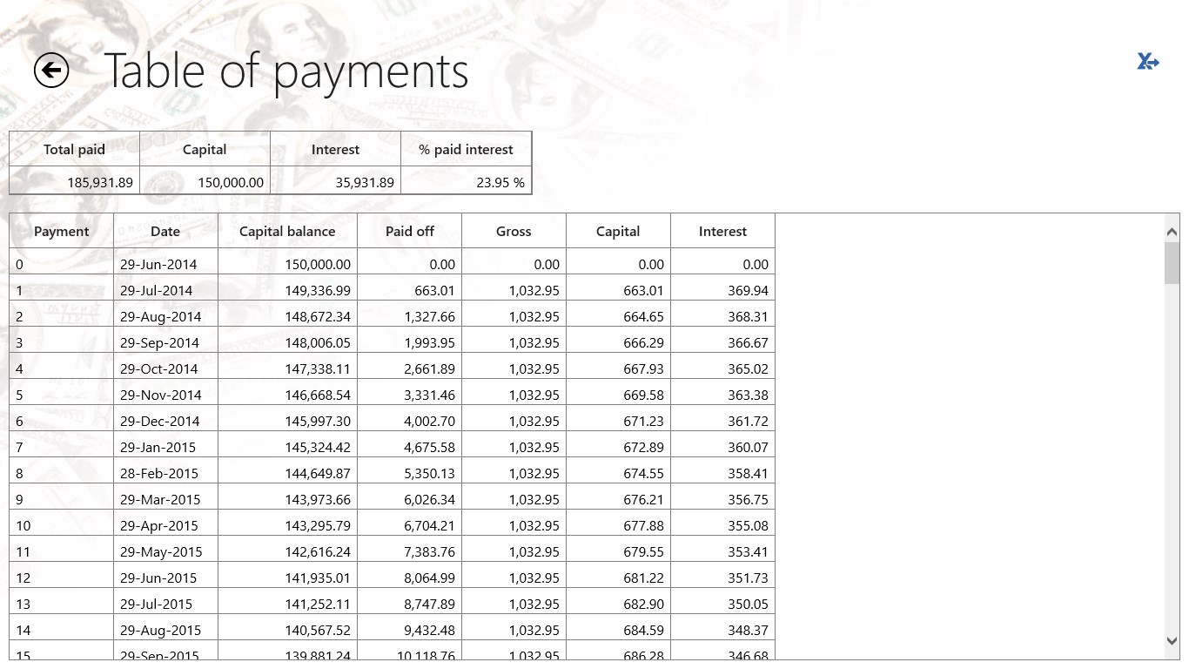Click the Gross column header
The height and width of the screenshot is (669, 1189).
(514, 232)
